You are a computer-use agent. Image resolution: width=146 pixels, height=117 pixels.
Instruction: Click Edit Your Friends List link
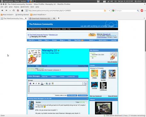96,96
